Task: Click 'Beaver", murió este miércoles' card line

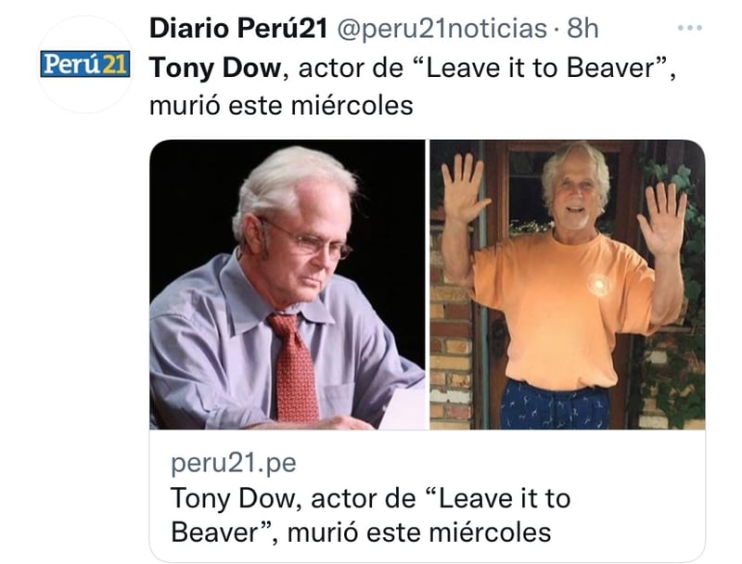Action: [x=361, y=532]
